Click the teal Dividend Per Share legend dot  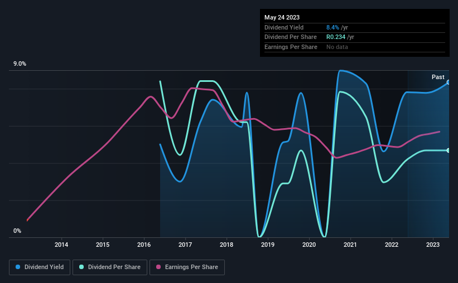pyautogui.click(x=81, y=267)
